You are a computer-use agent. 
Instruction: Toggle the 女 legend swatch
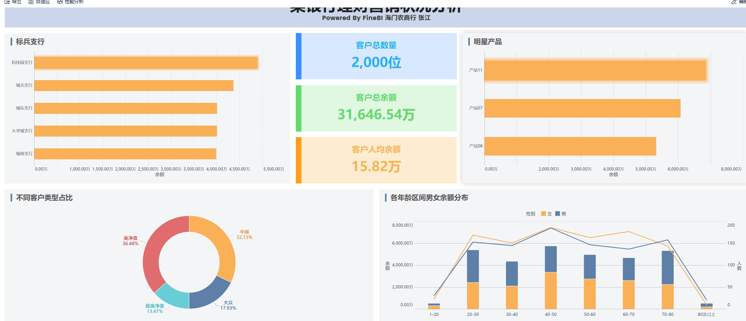[x=543, y=214]
